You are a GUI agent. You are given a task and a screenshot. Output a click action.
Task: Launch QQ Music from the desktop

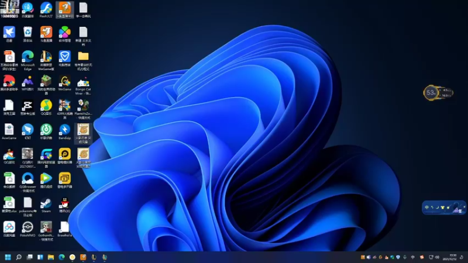pos(46,108)
